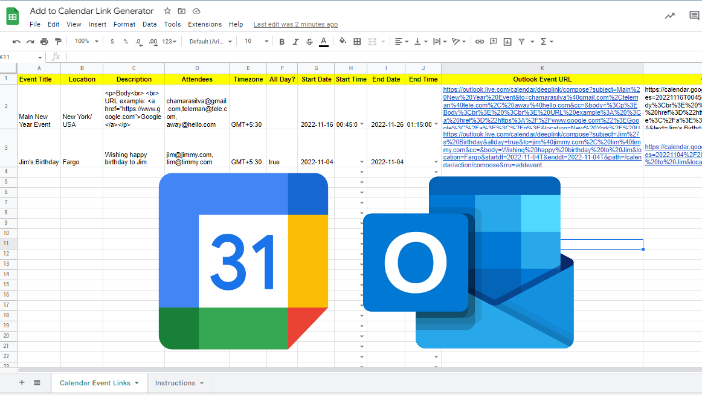702x395 pixels.
Task: Create a filter
Action: coord(521,42)
